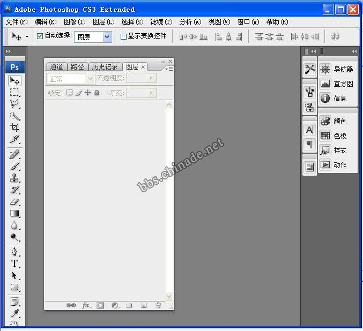Open the Clone Source panel icon

(x=309, y=107)
